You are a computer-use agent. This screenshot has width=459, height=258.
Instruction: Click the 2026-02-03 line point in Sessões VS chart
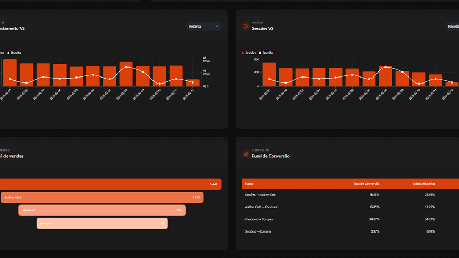(x=302, y=77)
